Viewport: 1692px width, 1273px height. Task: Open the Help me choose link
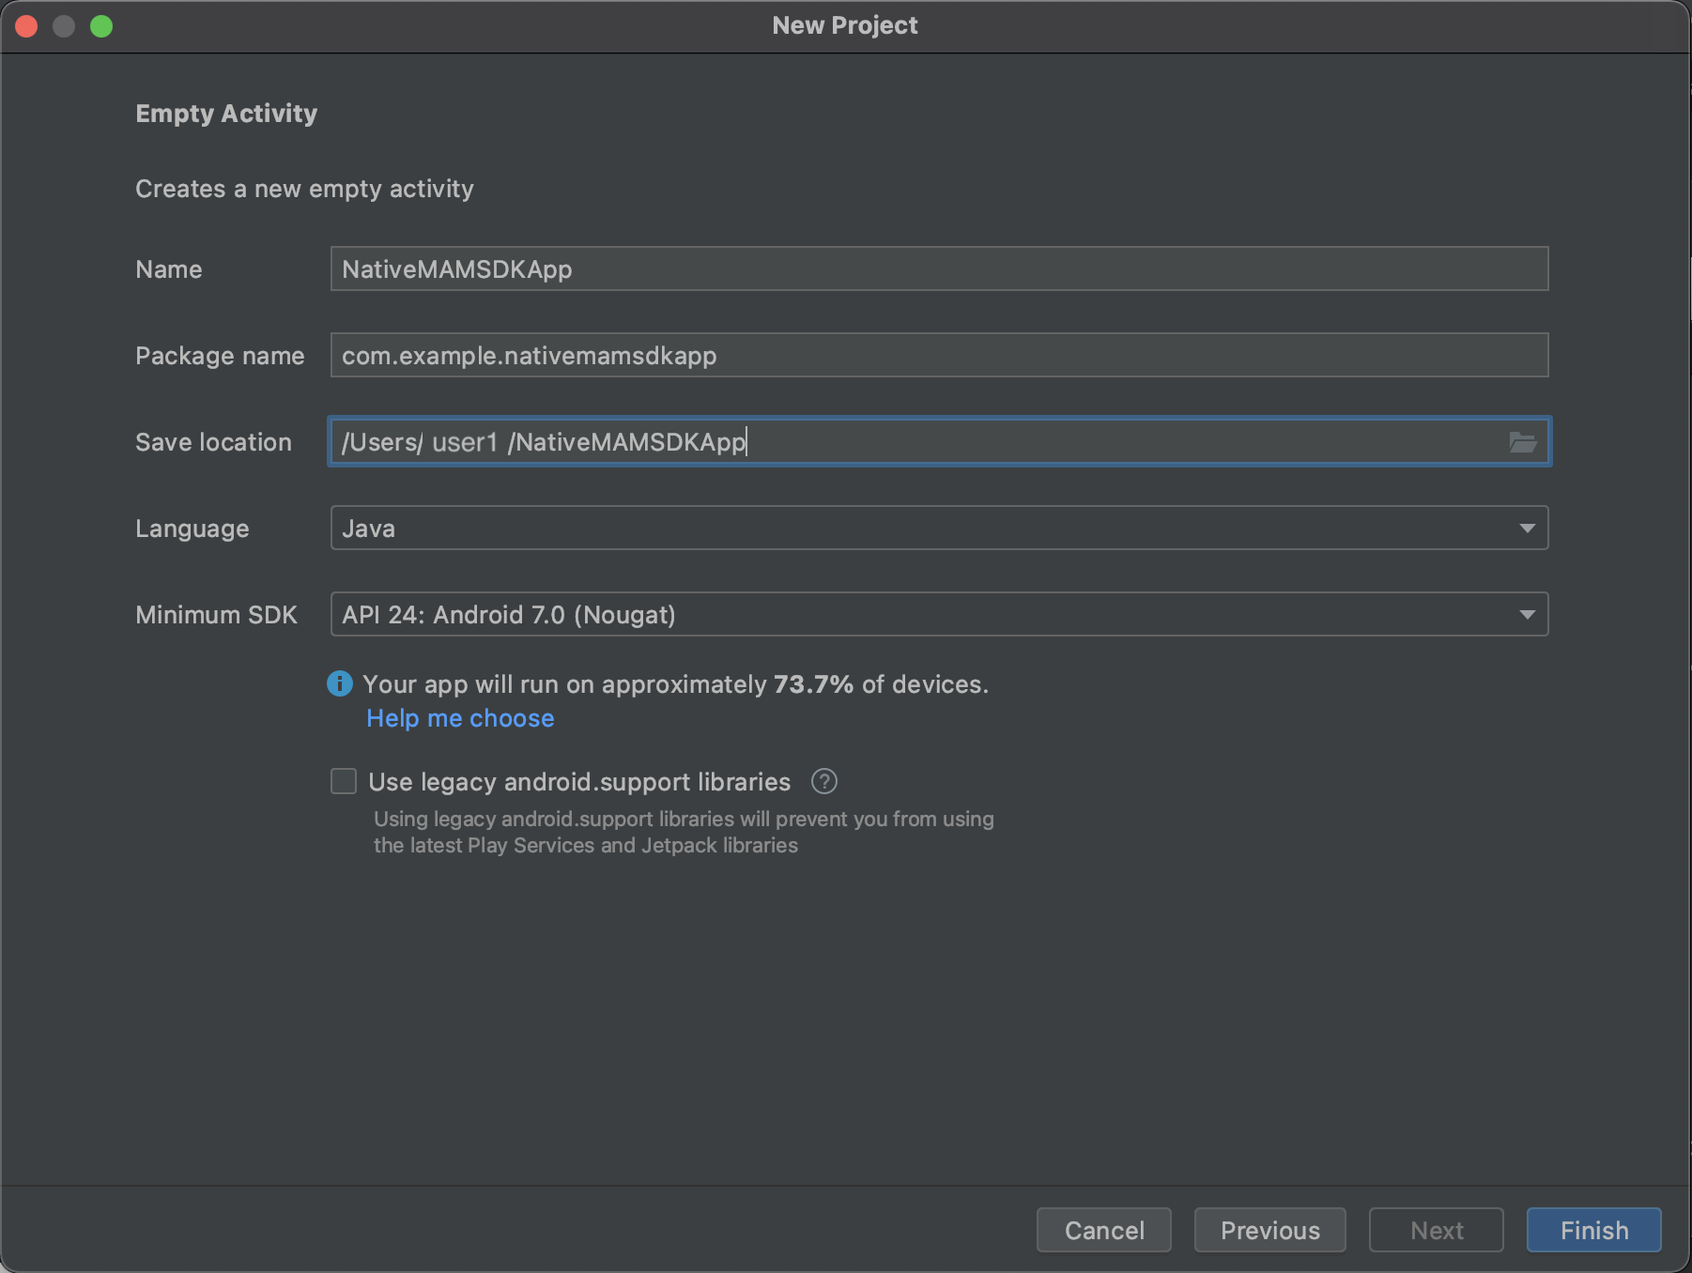460,718
